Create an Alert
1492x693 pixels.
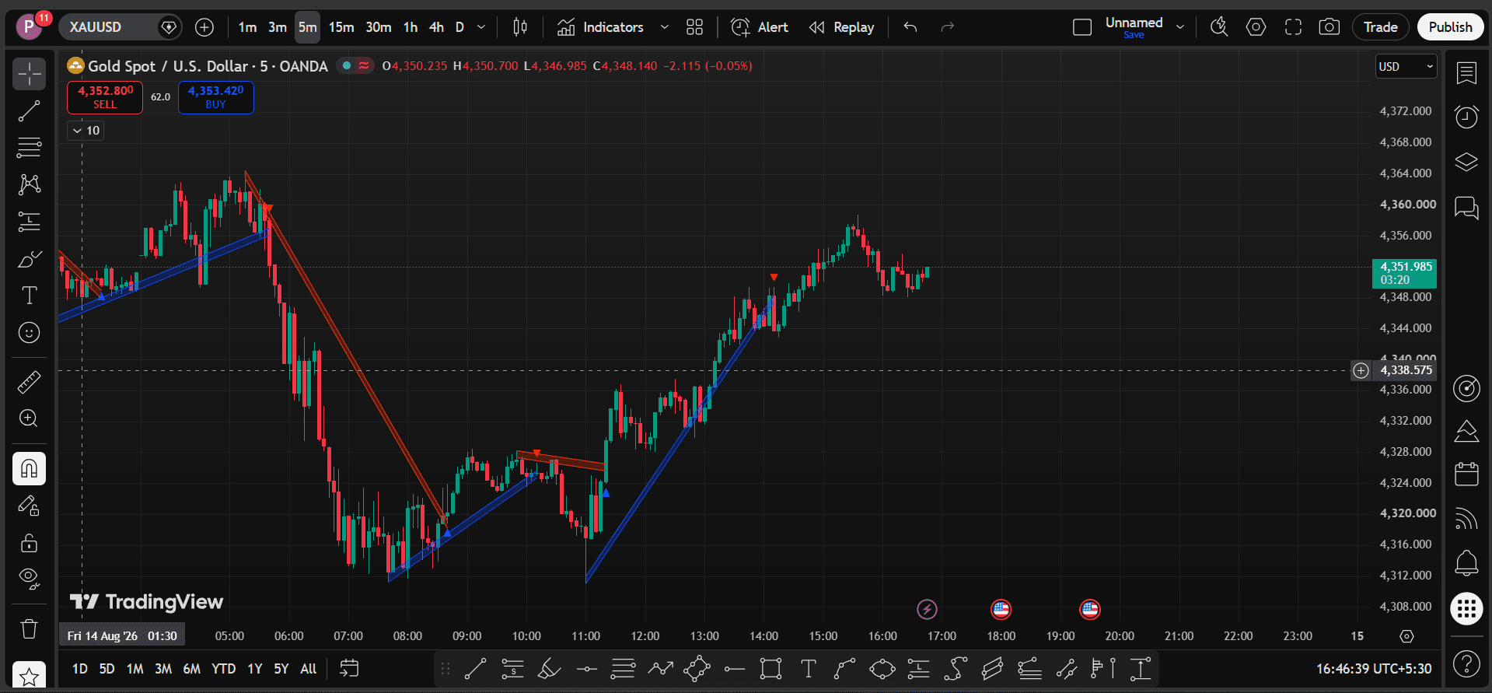[x=760, y=27]
